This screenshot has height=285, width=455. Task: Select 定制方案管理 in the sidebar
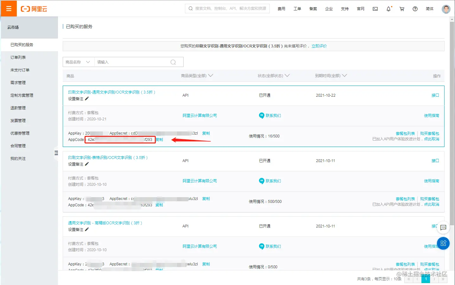coord(29,95)
